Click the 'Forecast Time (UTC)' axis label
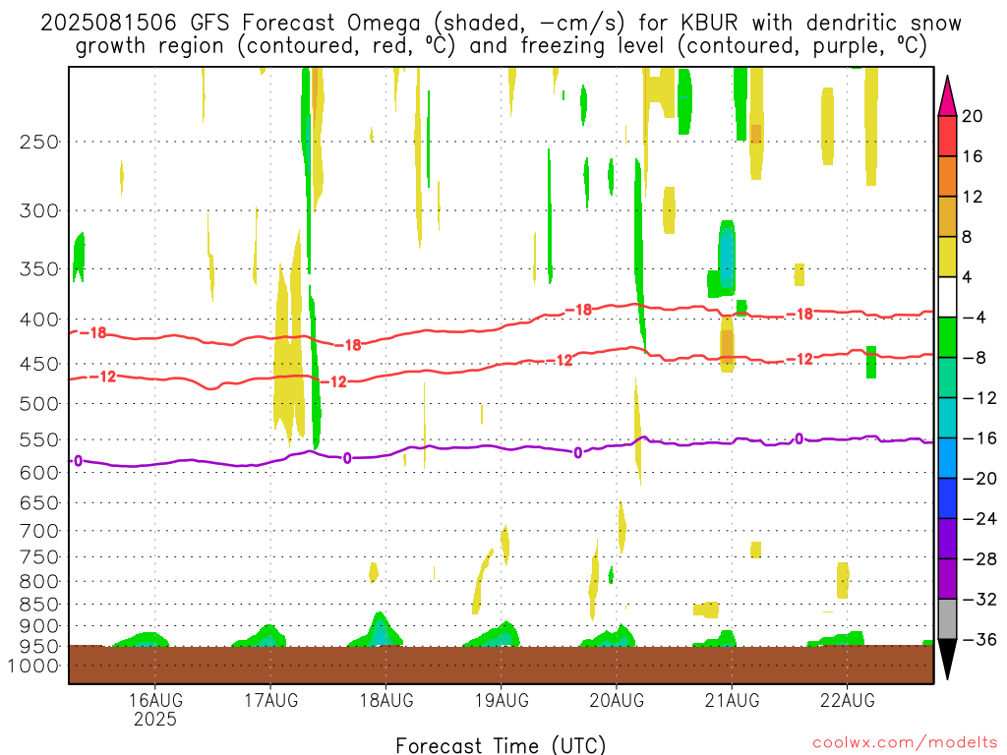The height and width of the screenshot is (755, 1007). 501,745
